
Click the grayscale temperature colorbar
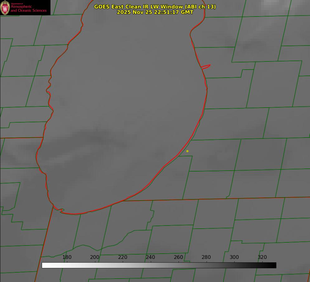pyautogui.click(x=159, y=265)
